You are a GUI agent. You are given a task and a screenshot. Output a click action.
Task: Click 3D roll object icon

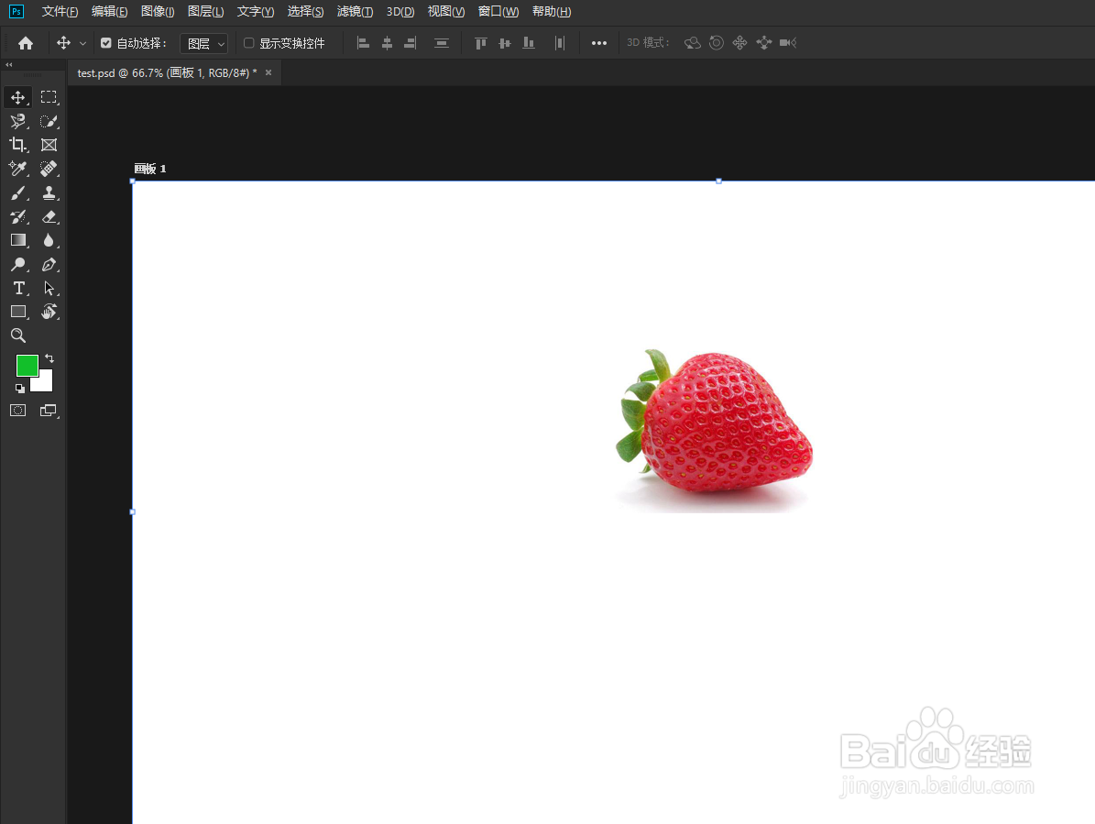(716, 43)
